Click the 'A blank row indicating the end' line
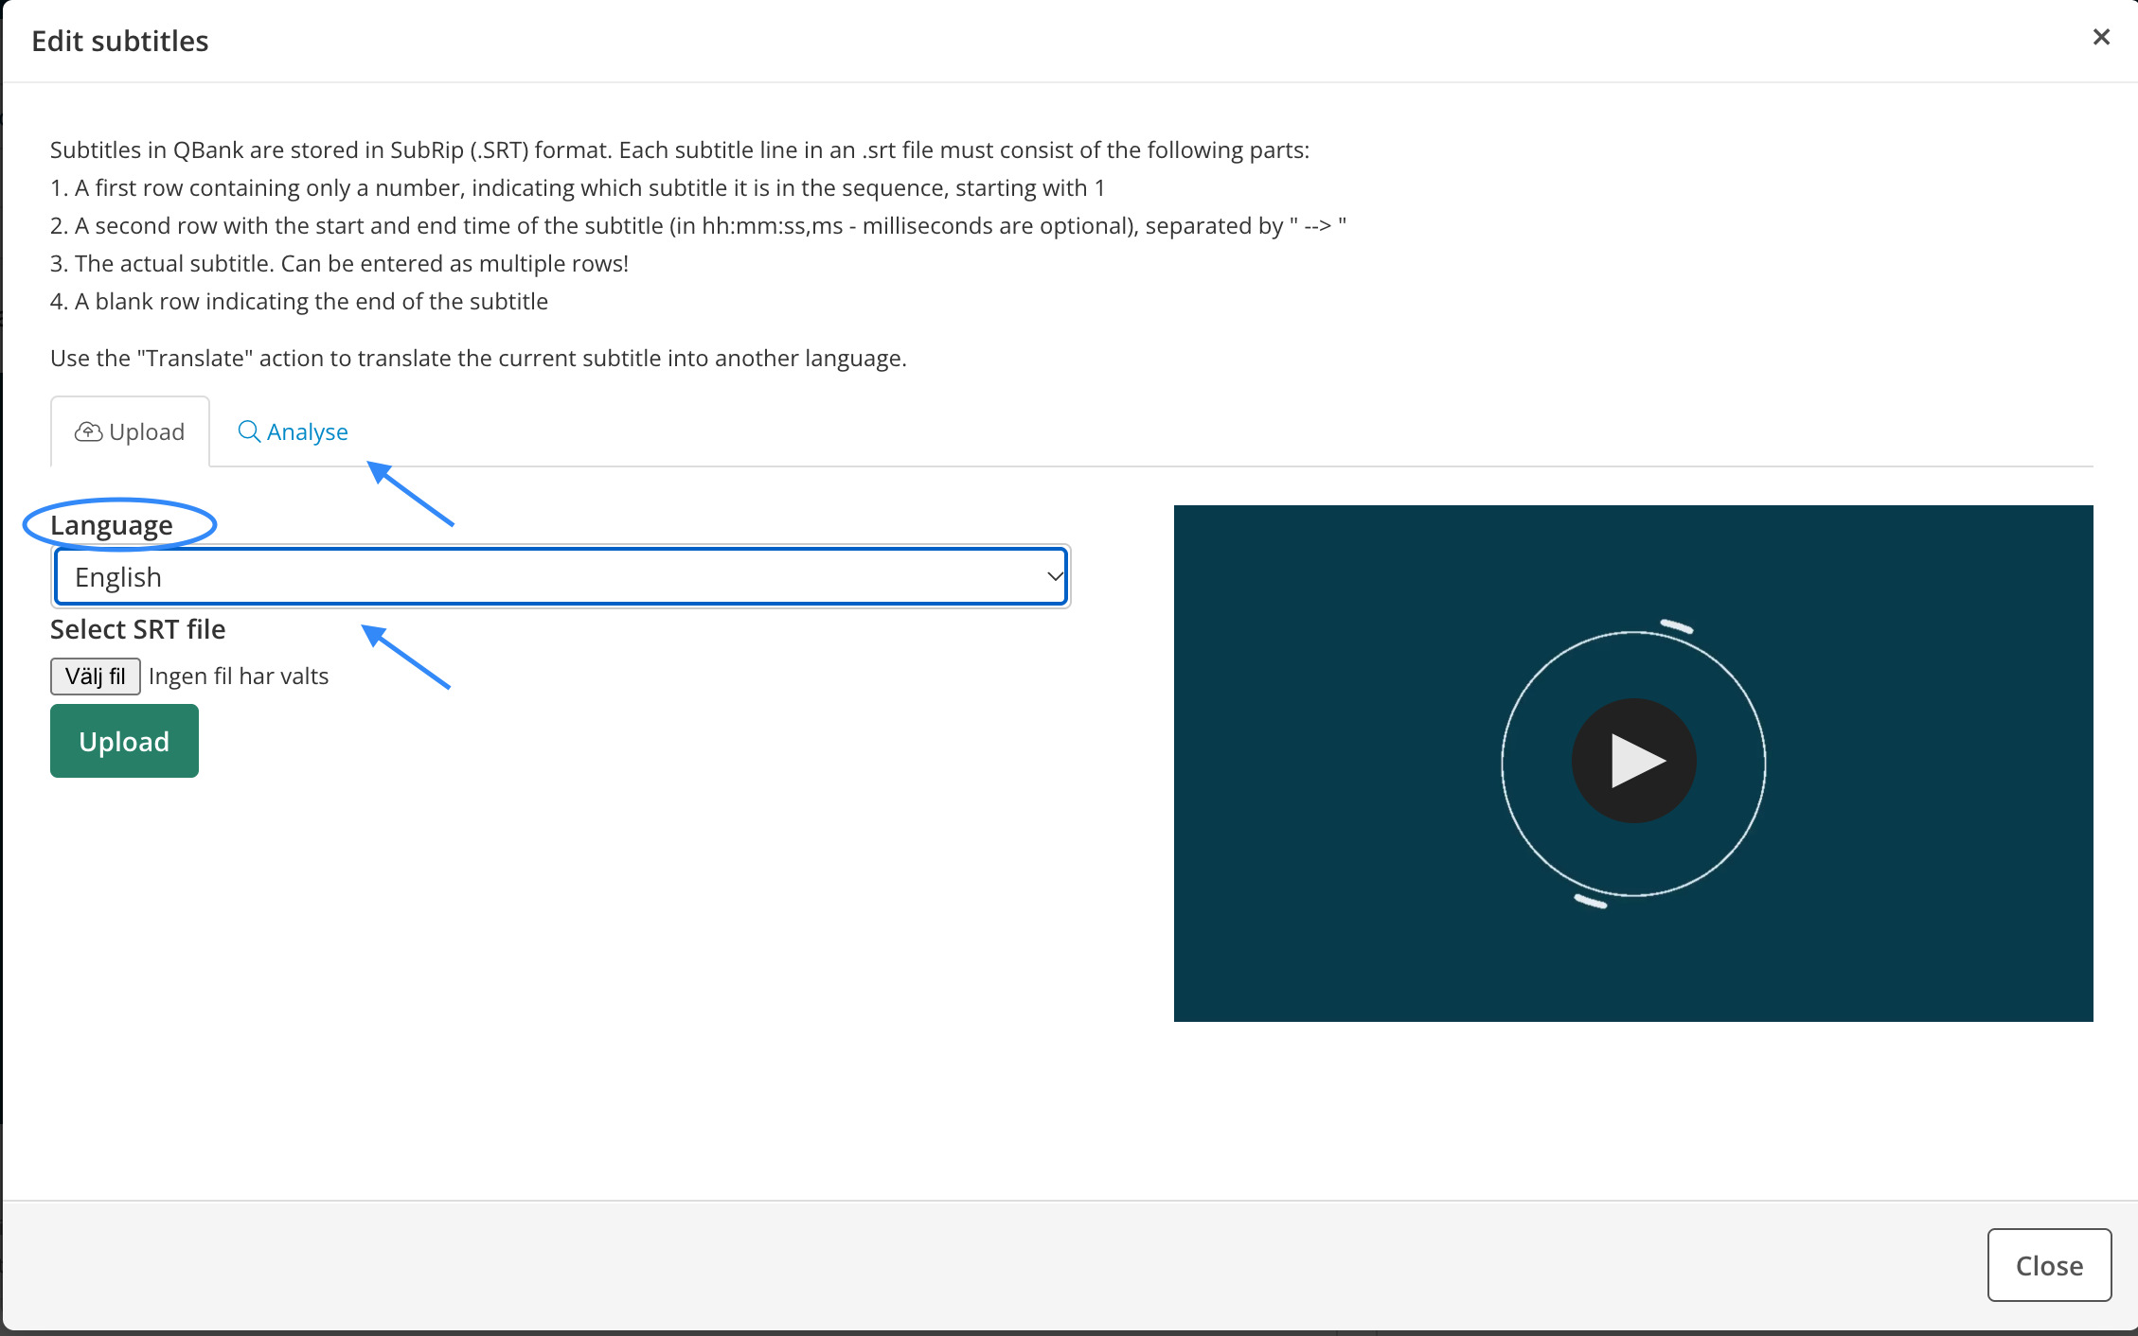 pyautogui.click(x=299, y=301)
